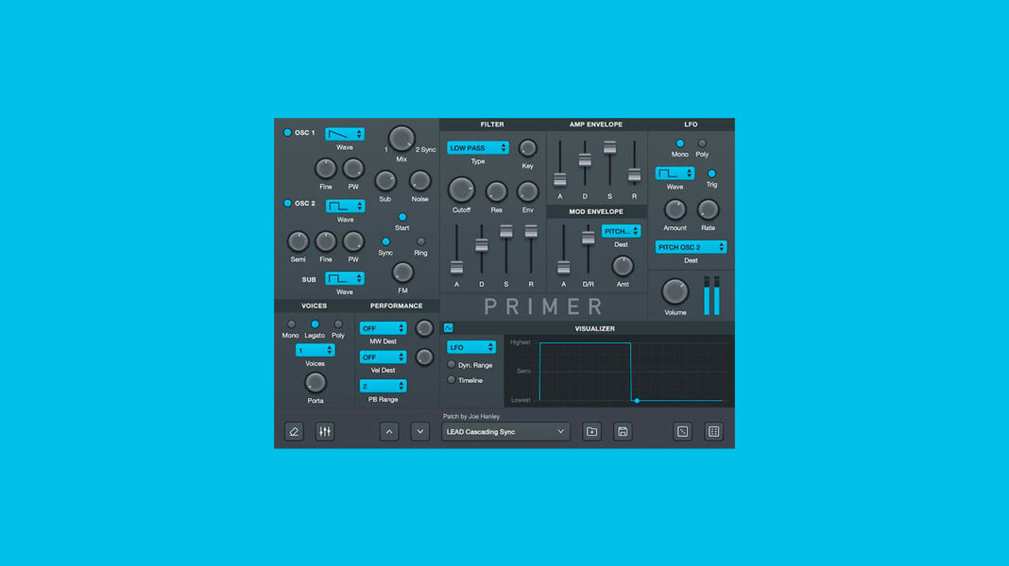Image resolution: width=1009 pixels, height=566 pixels.
Task: Click the filter Env knob
Action: [x=528, y=192]
